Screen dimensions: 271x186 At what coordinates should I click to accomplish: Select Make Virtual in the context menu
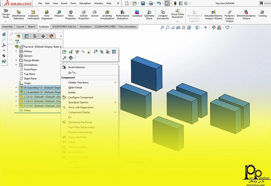(x=75, y=87)
